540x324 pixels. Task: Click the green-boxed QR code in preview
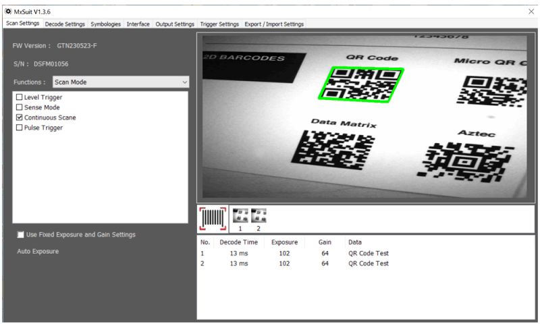pyautogui.click(x=361, y=84)
